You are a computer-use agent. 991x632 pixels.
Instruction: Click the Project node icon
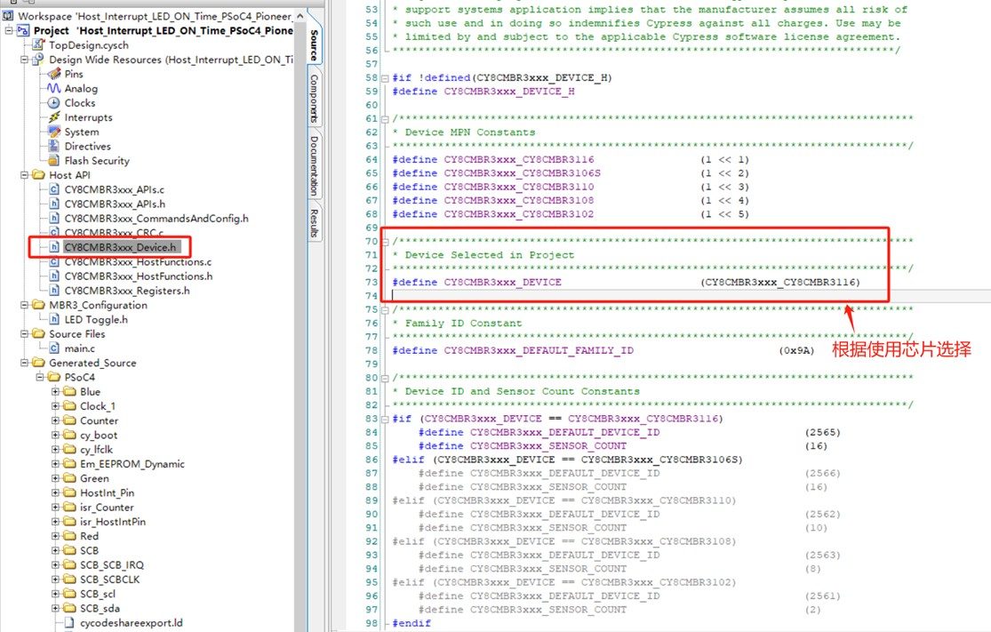[x=23, y=30]
